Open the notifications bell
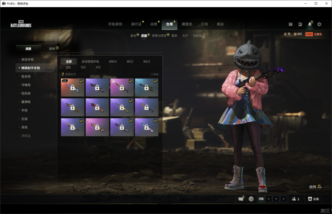The height and width of the screenshot is (214, 332). tap(310, 24)
